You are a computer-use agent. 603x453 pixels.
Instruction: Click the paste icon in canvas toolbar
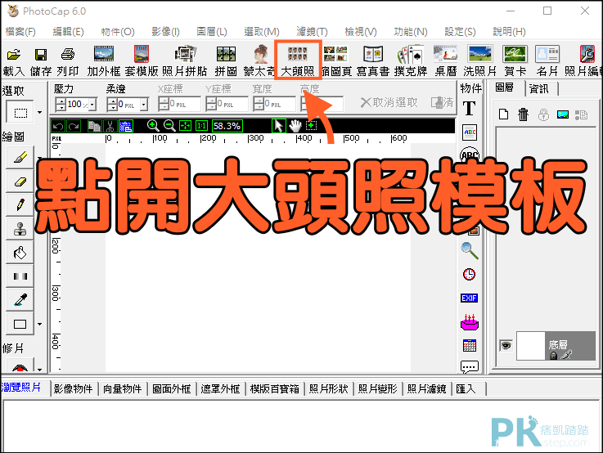[x=126, y=126]
